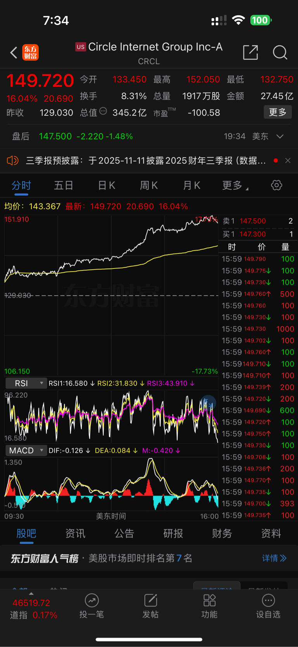Image resolution: width=298 pixels, height=647 pixels.
Task: Tap the battery indicator in status bar
Action: pyautogui.click(x=261, y=20)
